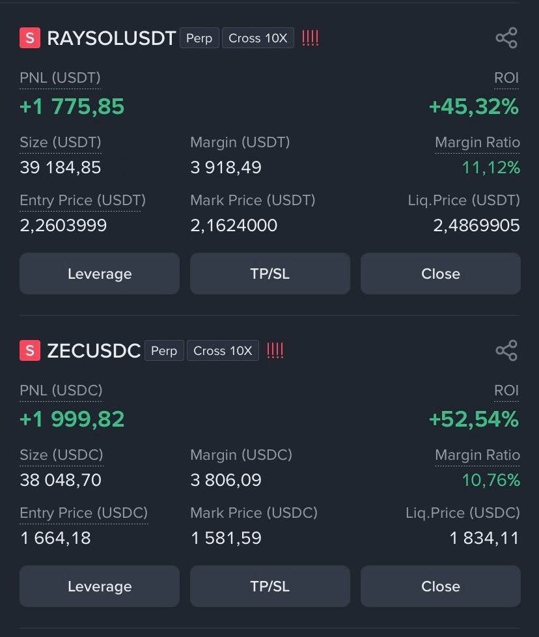Tap the red bars indicator next to RAYSOLUSDT

pos(310,38)
